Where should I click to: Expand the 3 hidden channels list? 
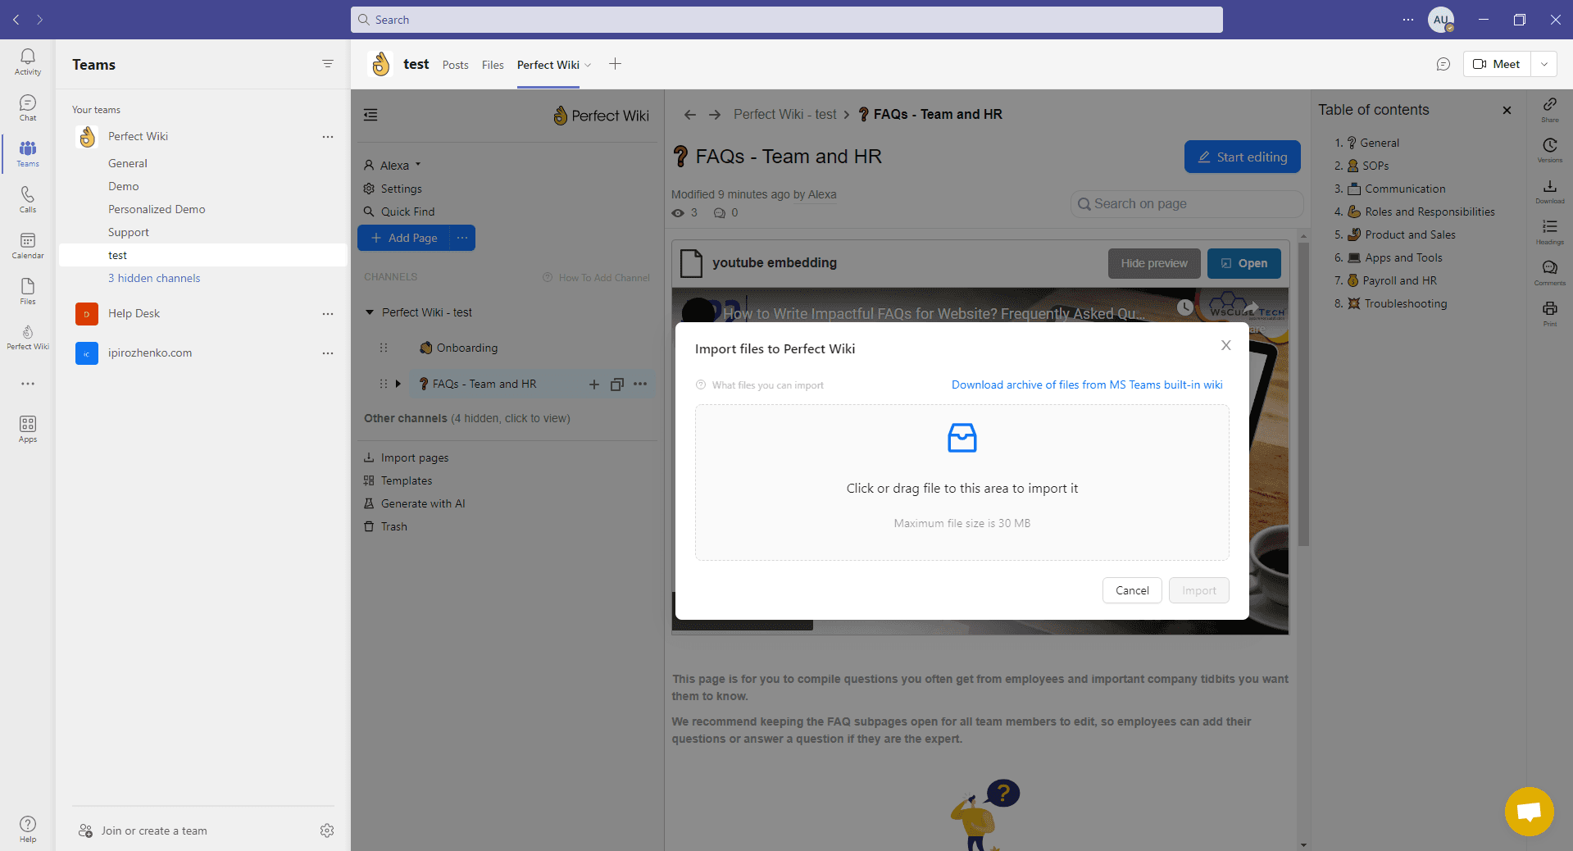[x=154, y=278]
